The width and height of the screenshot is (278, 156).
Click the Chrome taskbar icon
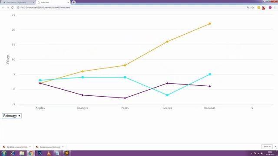pos(31,153)
